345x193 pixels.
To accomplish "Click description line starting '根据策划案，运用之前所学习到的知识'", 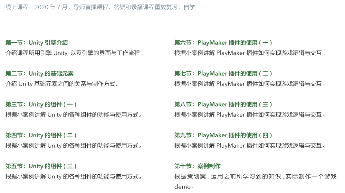I will click(x=255, y=177).
